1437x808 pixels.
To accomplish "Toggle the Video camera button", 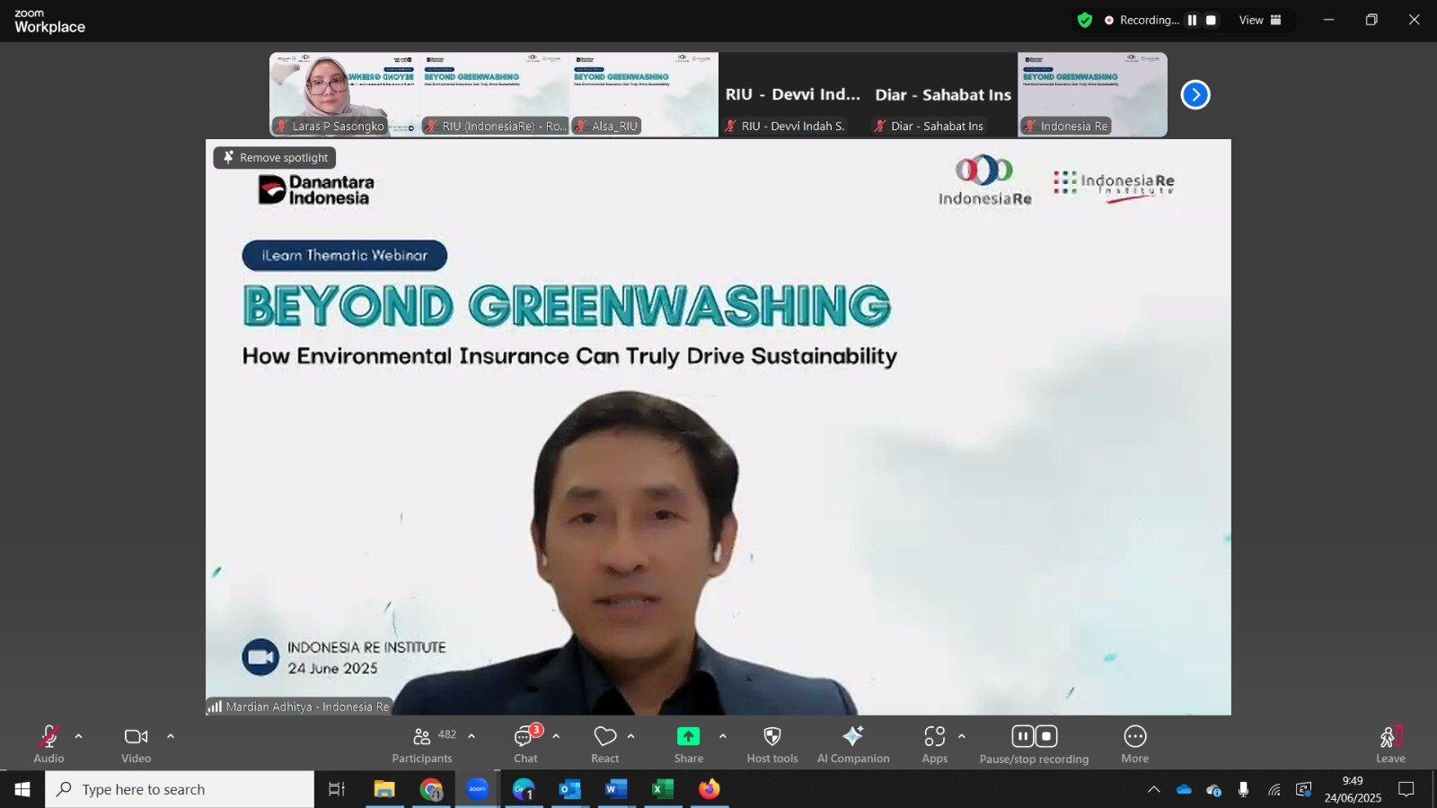I will 137,744.
